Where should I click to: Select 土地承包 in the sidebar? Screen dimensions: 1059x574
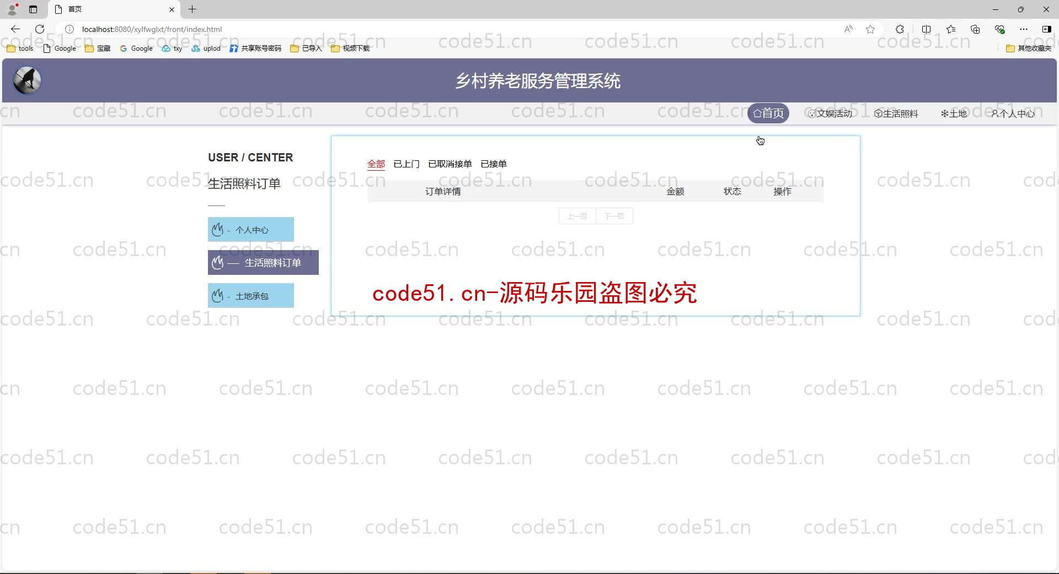click(251, 296)
